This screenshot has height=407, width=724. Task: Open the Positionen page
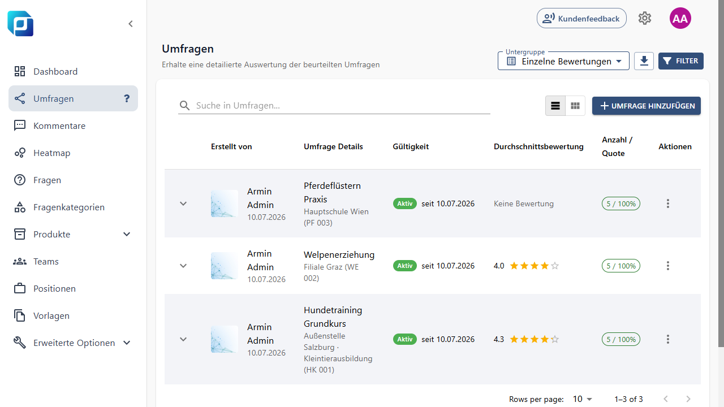click(x=73, y=288)
